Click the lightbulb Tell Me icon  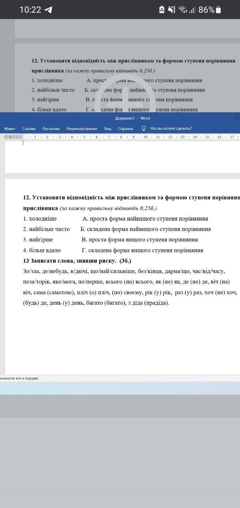pos(144,128)
